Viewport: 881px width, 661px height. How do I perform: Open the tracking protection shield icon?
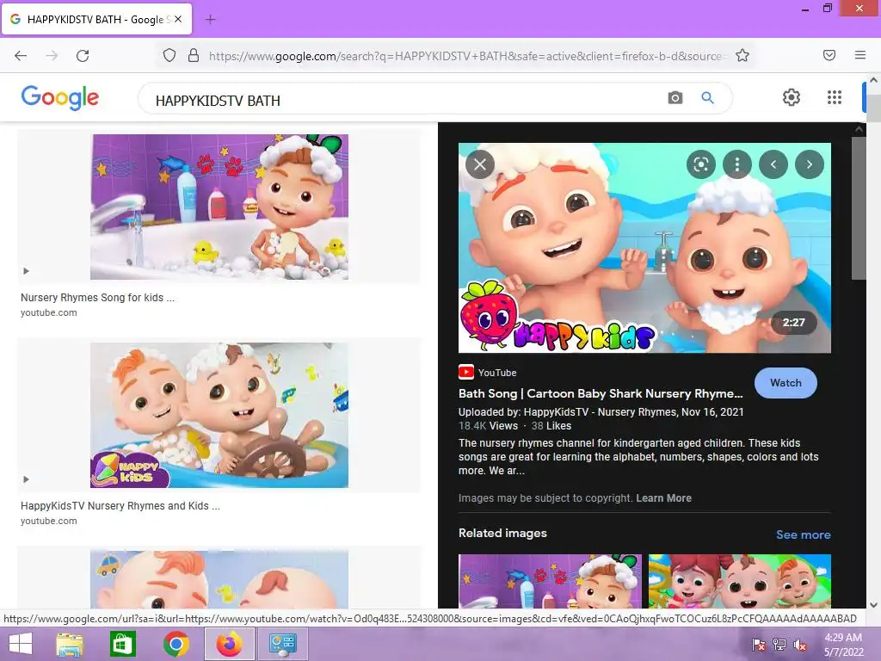click(169, 56)
